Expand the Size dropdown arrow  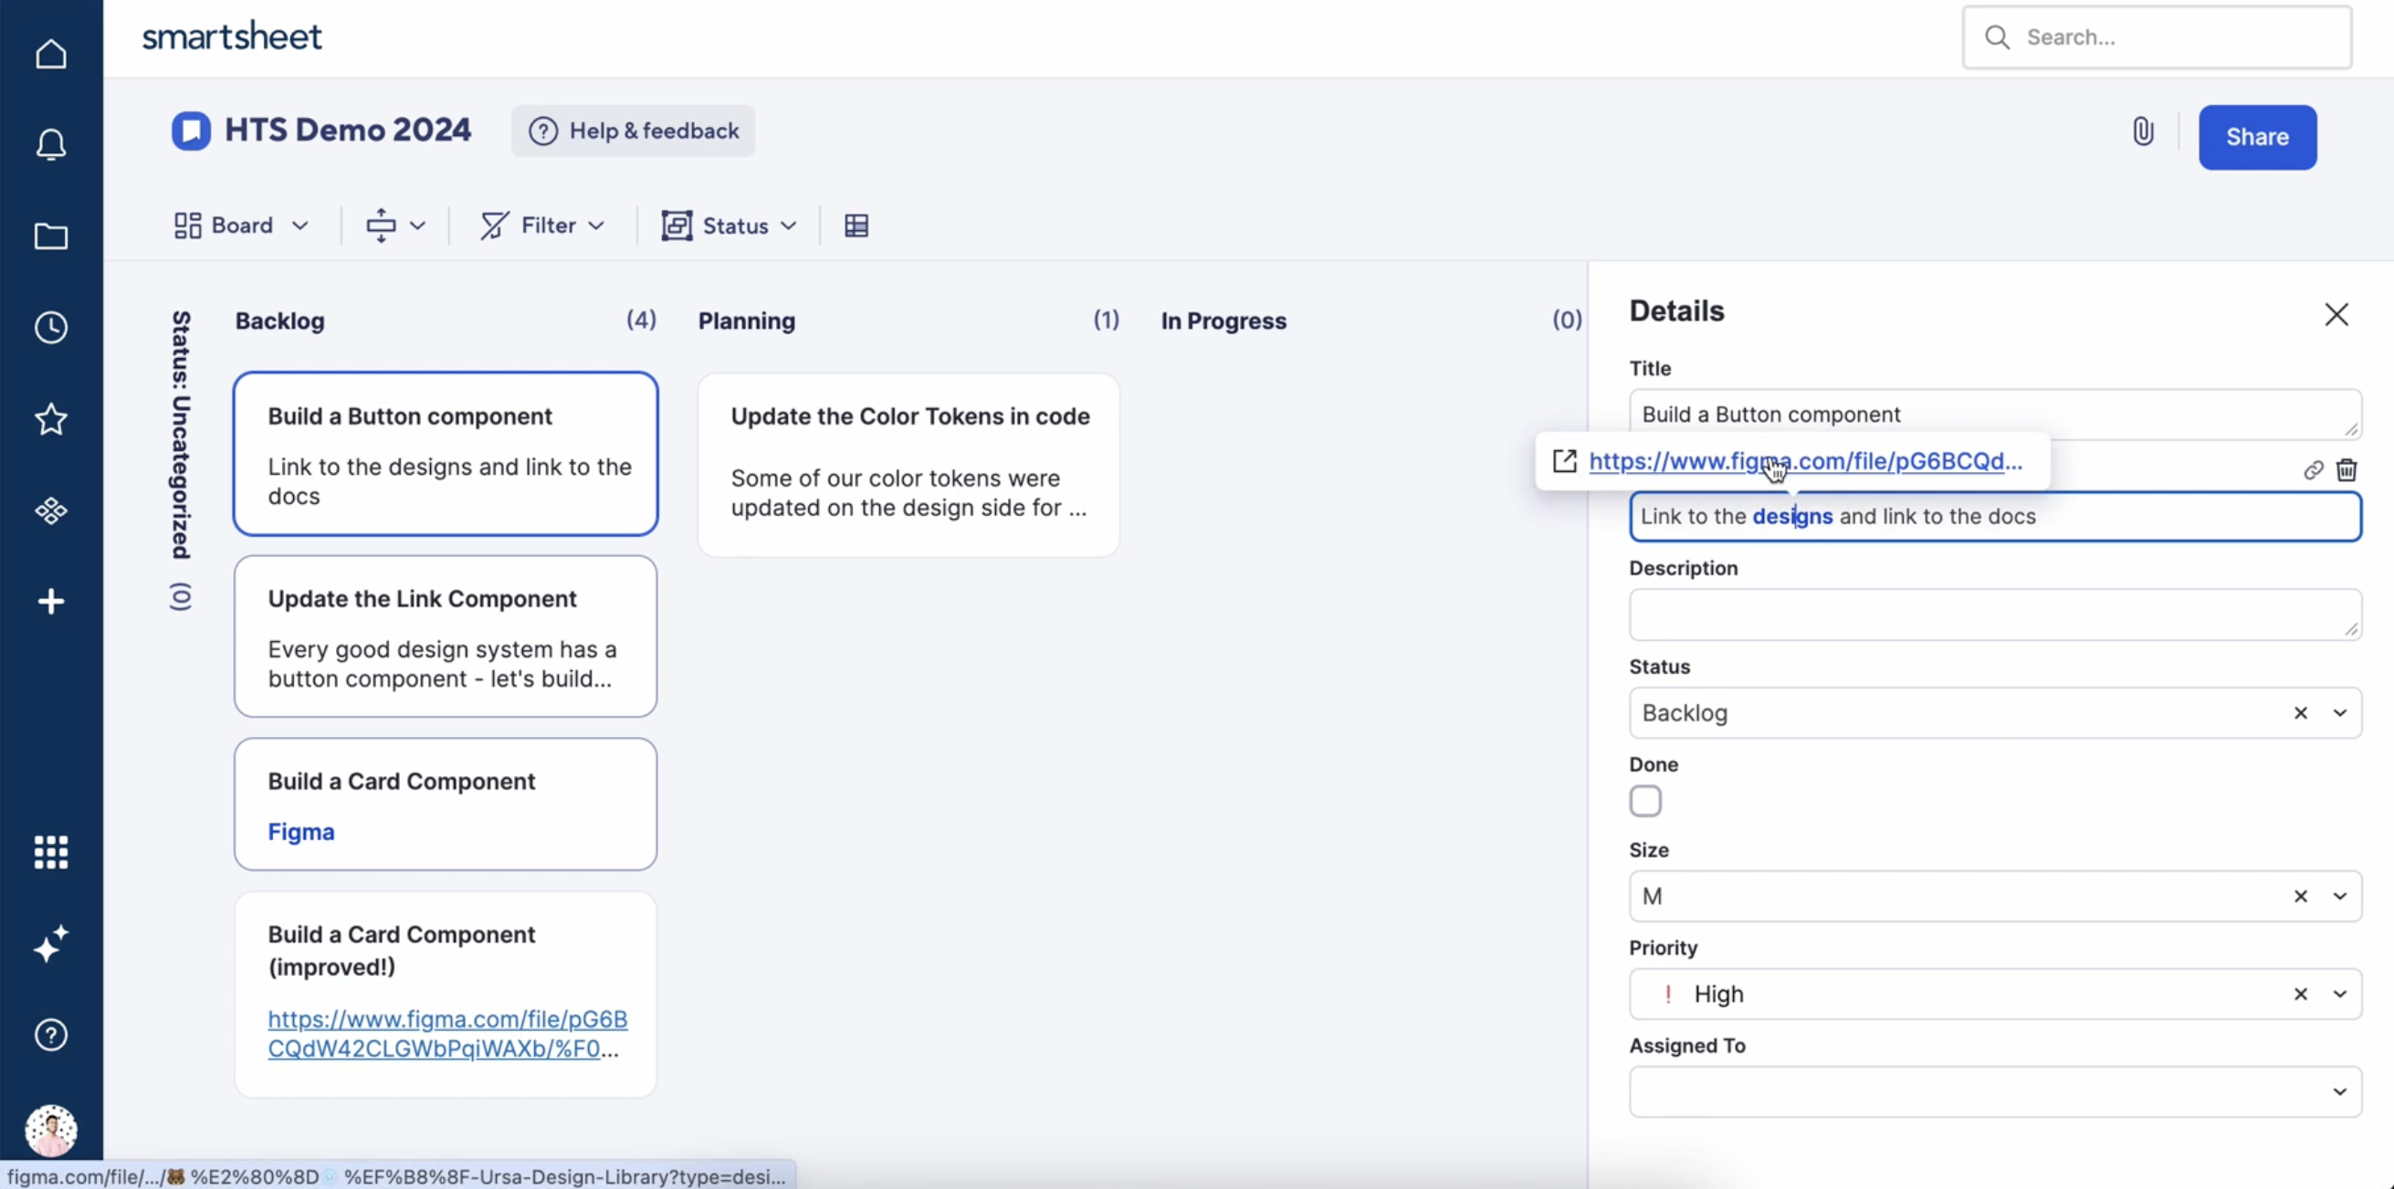point(2339,896)
